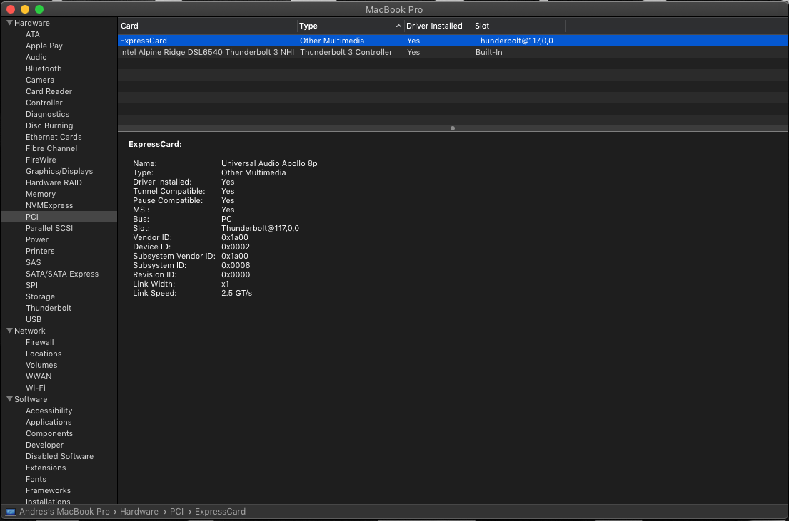Click the Universal Audio Apollo 8p name value

pos(269,163)
